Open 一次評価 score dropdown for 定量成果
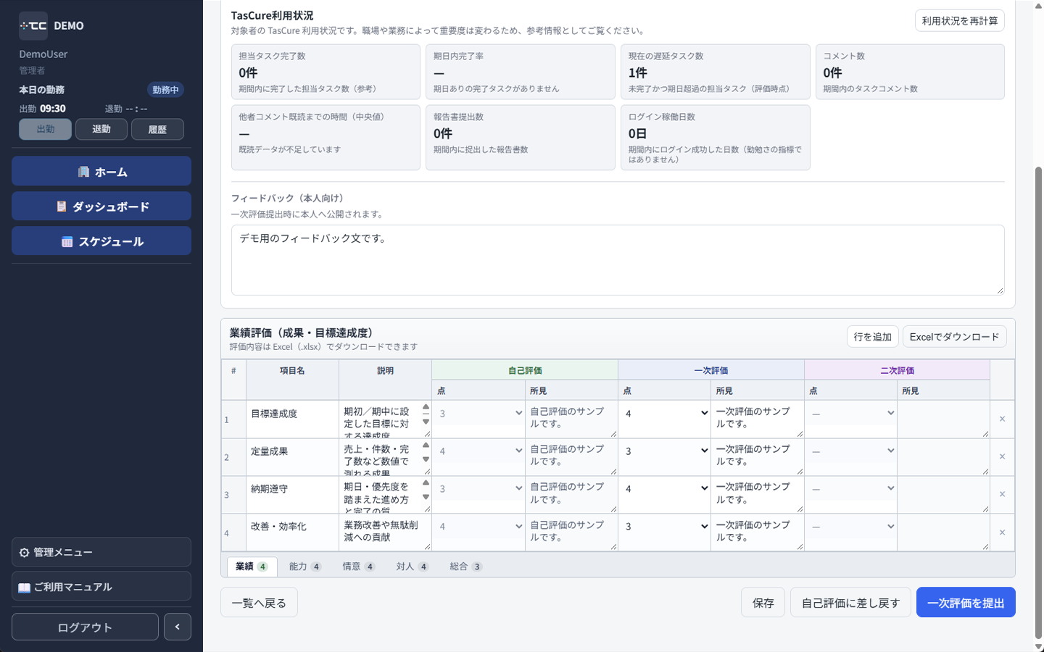1044x652 pixels. coord(665,451)
